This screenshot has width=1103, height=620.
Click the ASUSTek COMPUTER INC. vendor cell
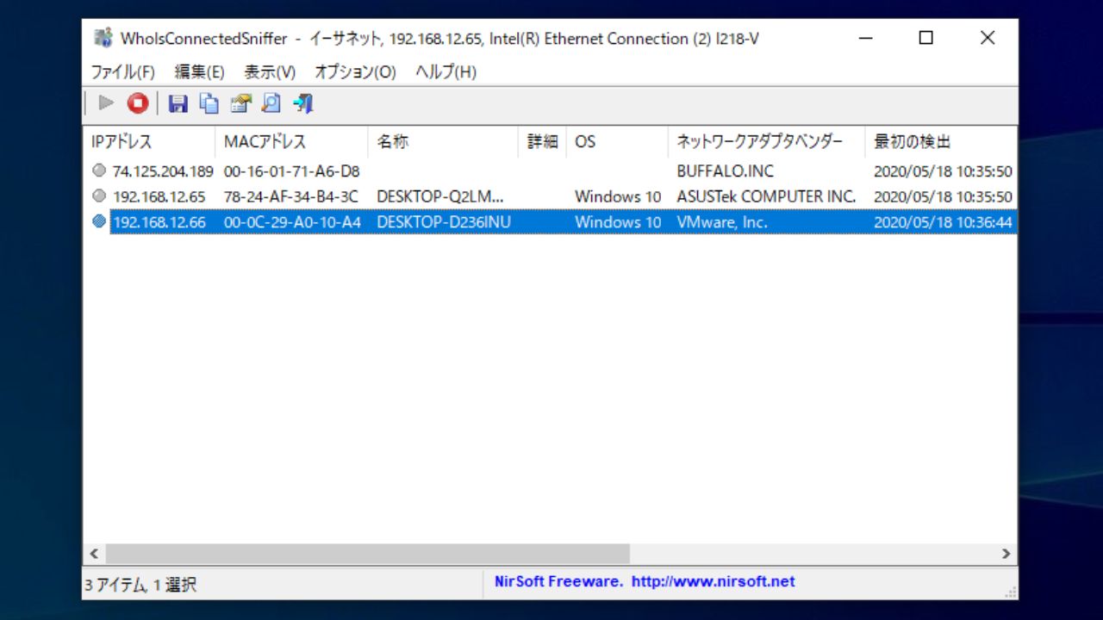coord(766,196)
